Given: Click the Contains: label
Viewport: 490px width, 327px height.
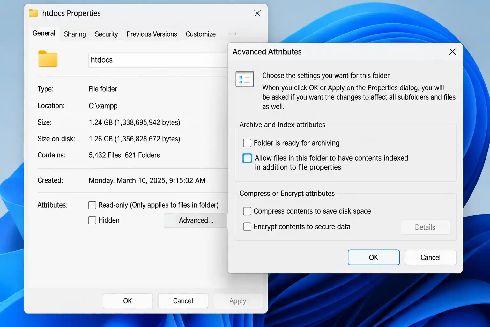Looking at the screenshot, I should click(51, 155).
